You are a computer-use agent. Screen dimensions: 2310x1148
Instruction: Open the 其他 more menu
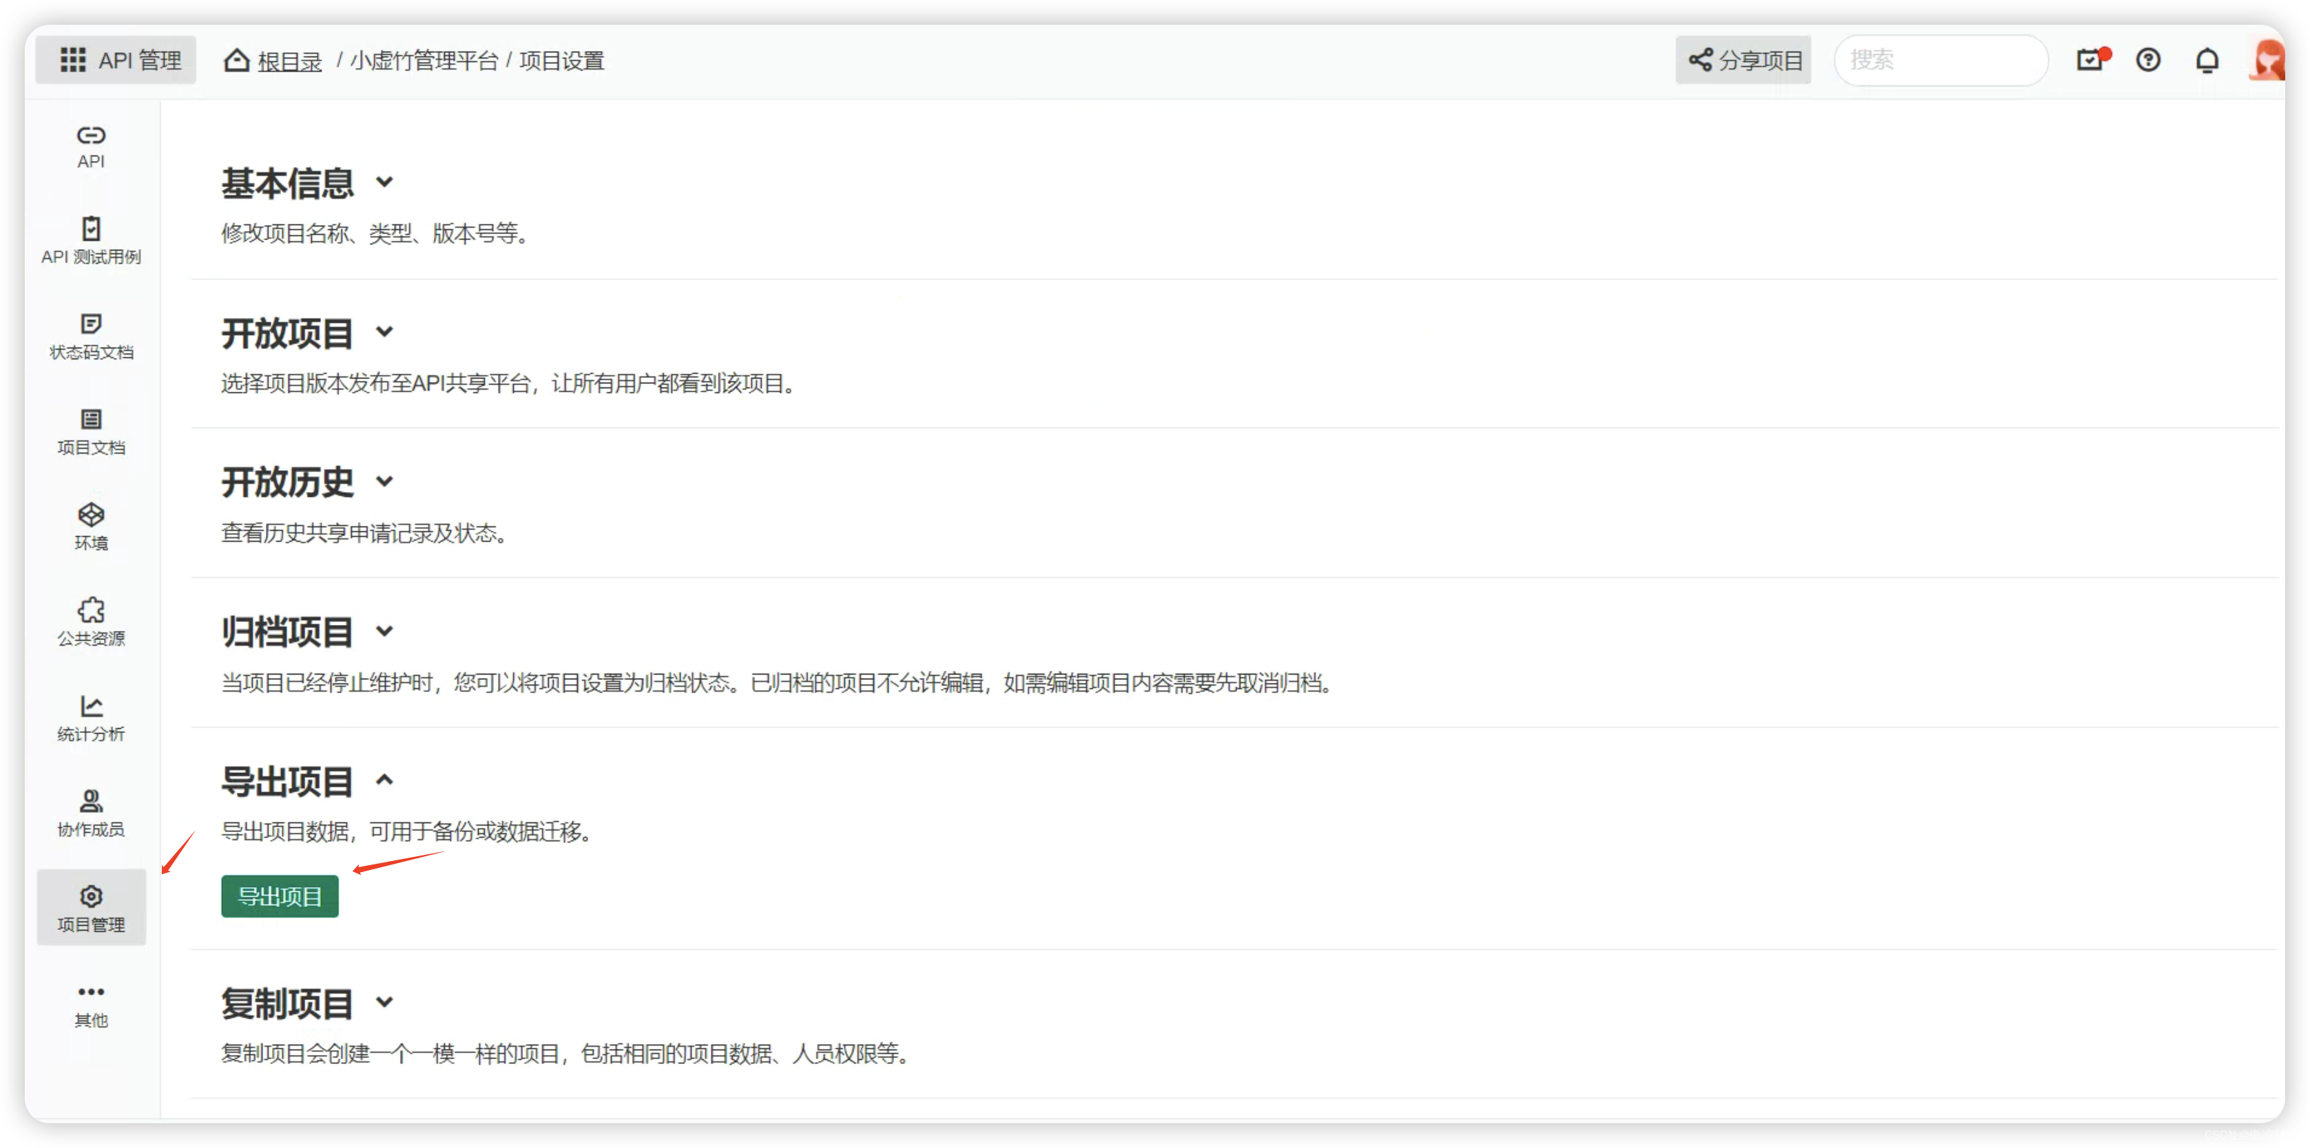pos(91,1006)
